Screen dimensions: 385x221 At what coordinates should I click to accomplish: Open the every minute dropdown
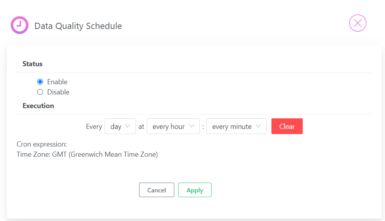[x=237, y=126]
